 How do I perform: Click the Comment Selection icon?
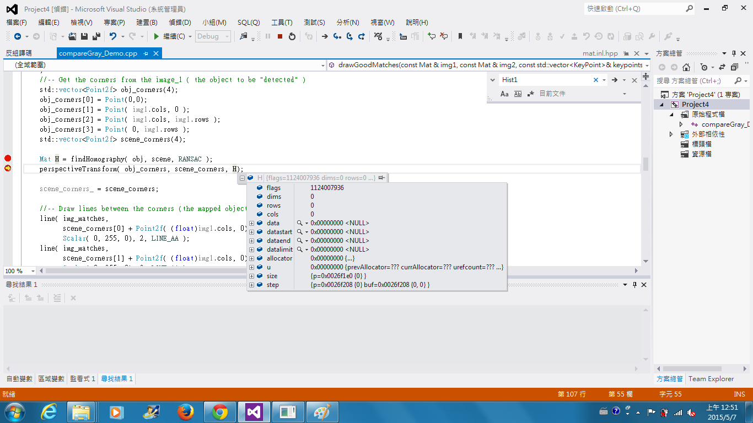(x=432, y=36)
